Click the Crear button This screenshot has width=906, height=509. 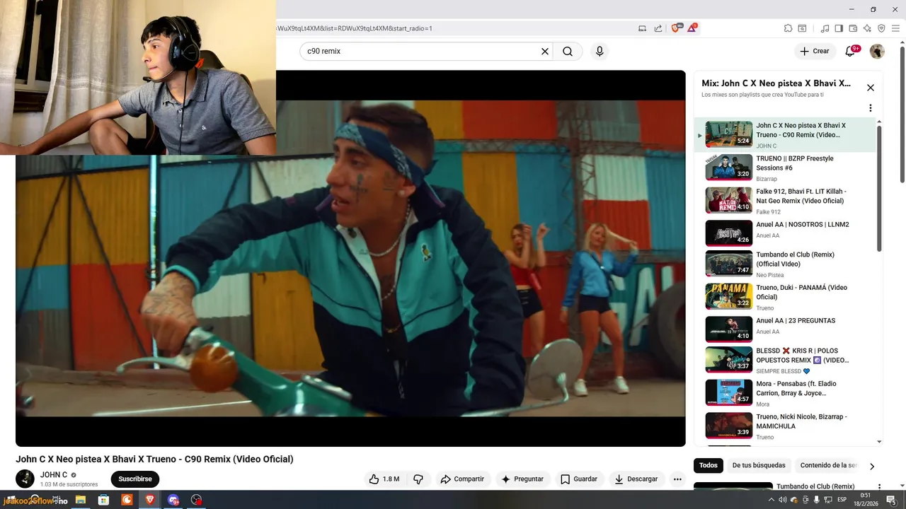814,51
